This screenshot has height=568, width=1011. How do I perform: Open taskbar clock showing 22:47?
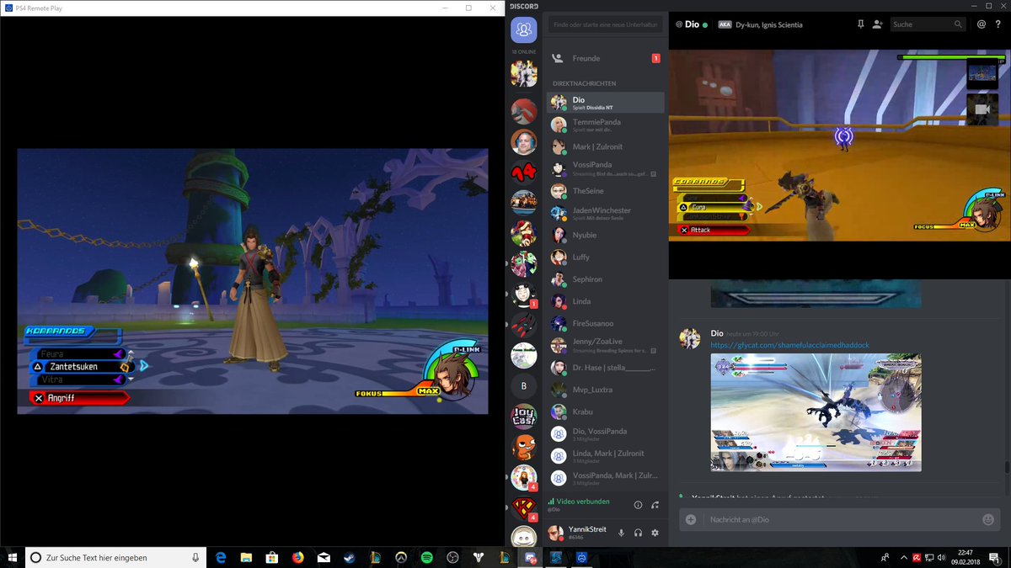pos(965,557)
